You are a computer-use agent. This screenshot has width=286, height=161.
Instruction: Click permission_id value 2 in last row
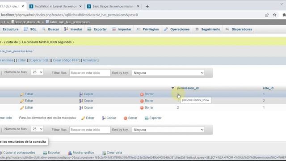click(178, 107)
